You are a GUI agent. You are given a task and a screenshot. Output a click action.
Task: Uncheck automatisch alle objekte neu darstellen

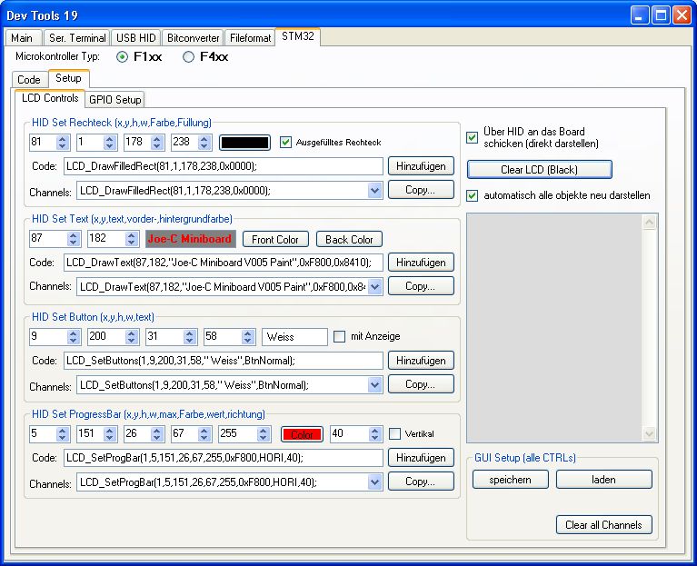(472, 195)
